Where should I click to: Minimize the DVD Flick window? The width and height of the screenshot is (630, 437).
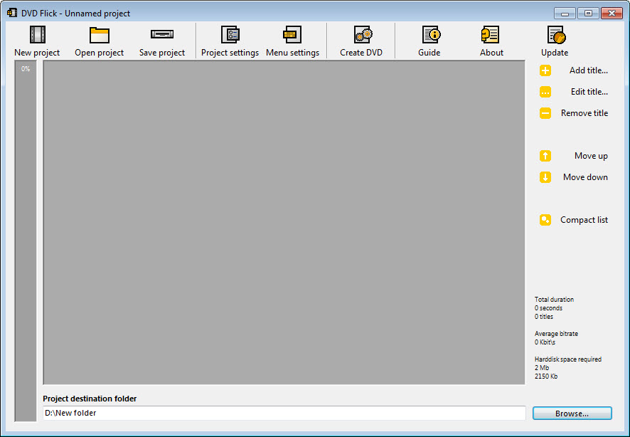click(565, 14)
